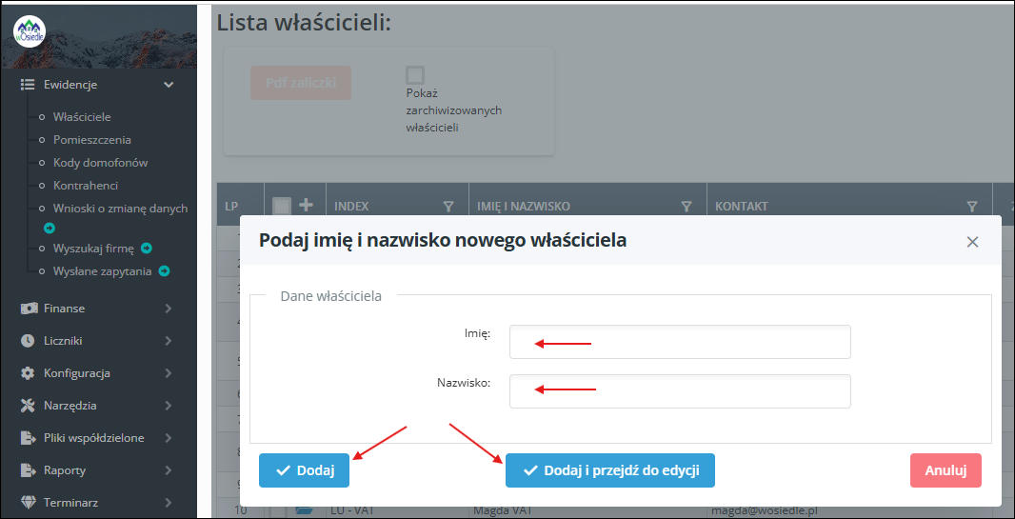Viewport: 1015px width, 519px height.
Task: Expand the Raporty menu
Action: pos(169,469)
